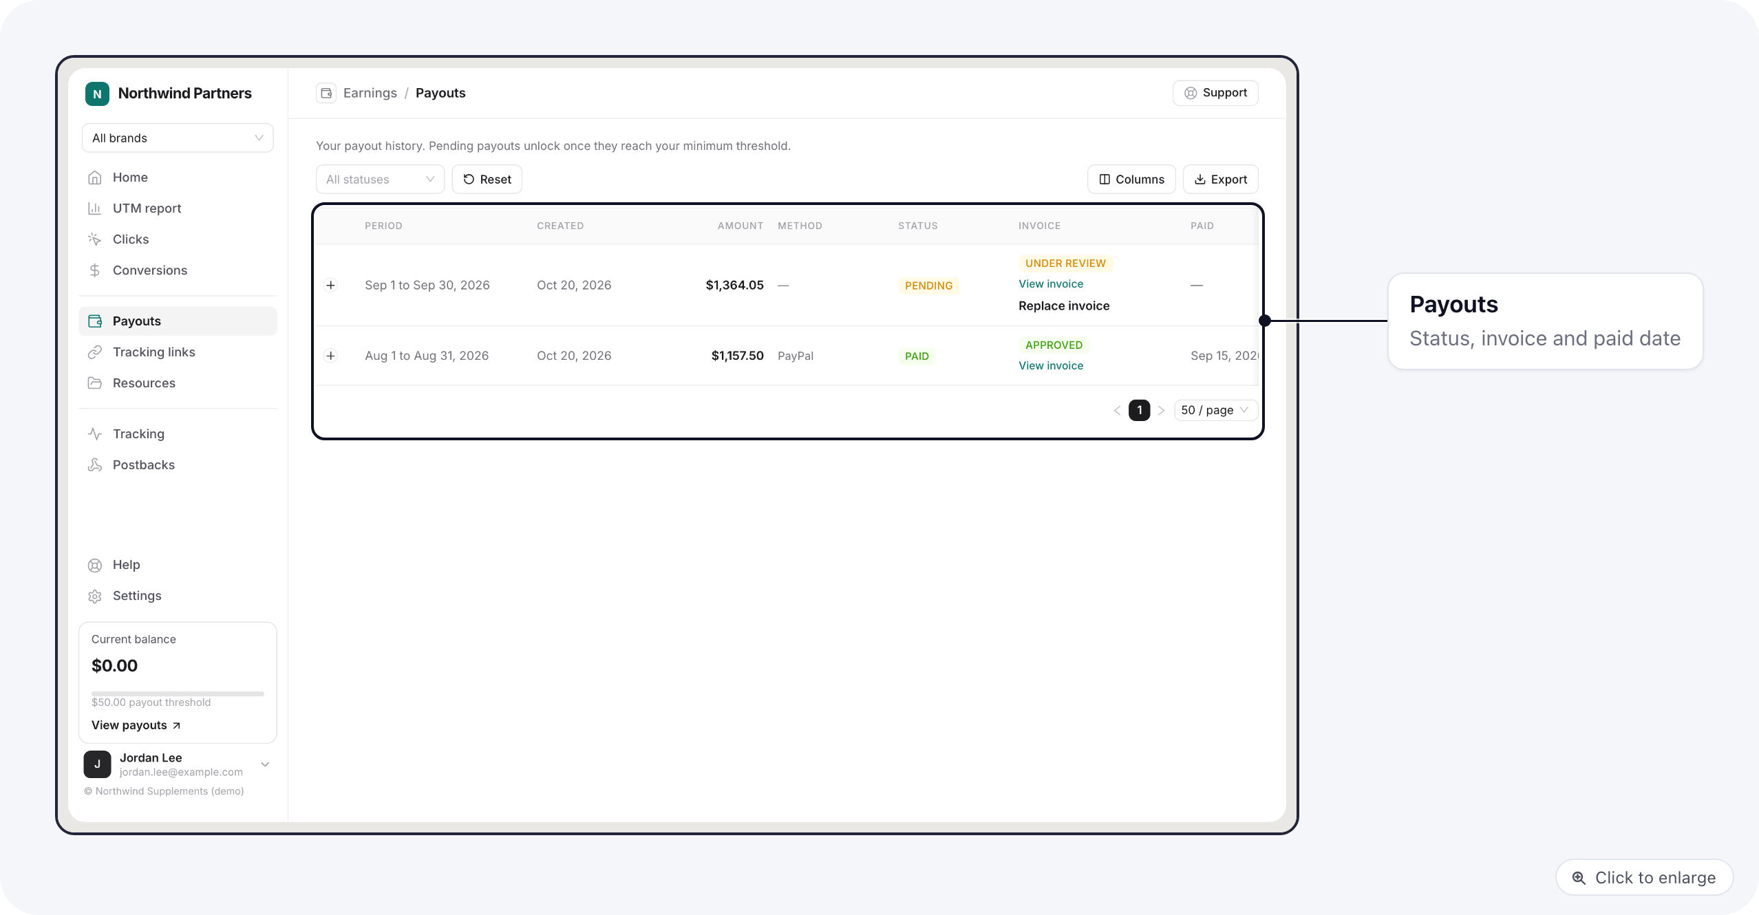Image resolution: width=1759 pixels, height=915 pixels.
Task: Expand the Jordan Lee account menu chevron
Action: coord(265,764)
